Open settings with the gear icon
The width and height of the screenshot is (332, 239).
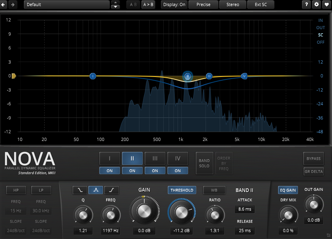(316, 4)
